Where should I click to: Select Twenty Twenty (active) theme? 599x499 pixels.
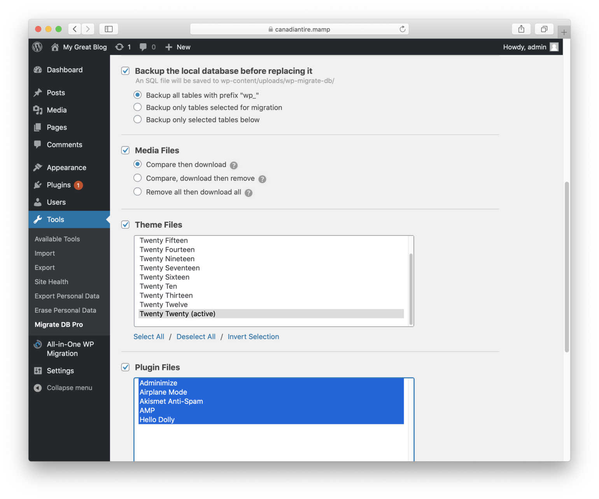pos(271,314)
